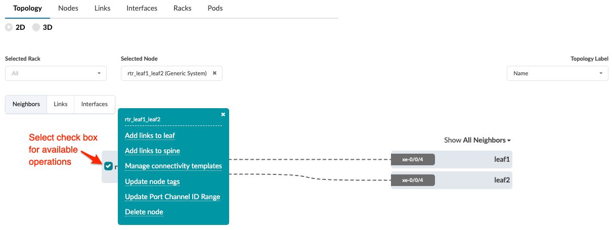The height and width of the screenshot is (230, 612).
Task: Click the Selected Node input field
Action: [x=164, y=73]
